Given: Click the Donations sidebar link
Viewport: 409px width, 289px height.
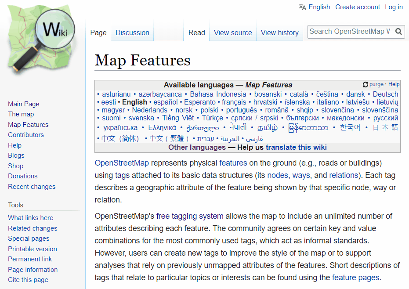Looking at the screenshot, I should 22,176.
